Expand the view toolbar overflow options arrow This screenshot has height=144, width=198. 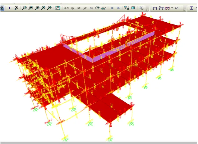(147, 9)
